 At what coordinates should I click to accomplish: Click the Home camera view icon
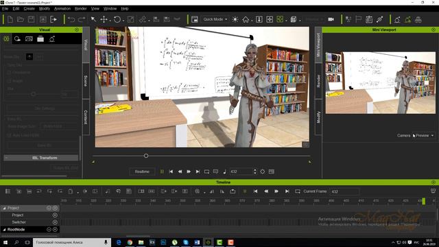click(x=246, y=19)
